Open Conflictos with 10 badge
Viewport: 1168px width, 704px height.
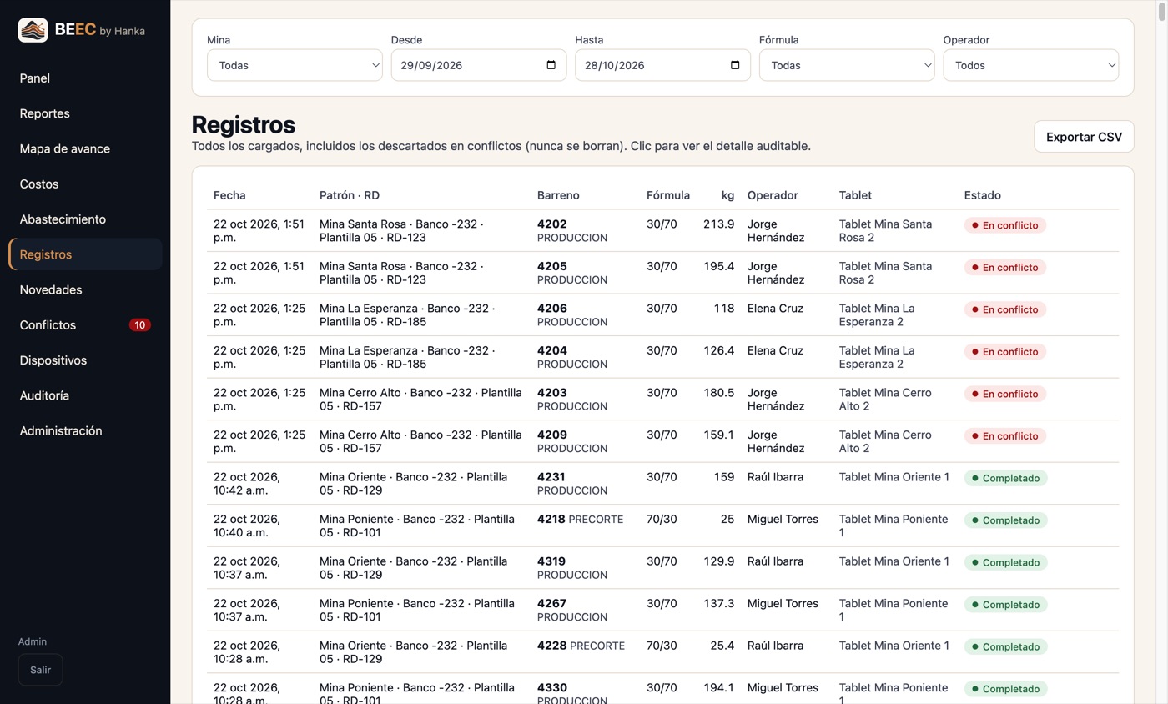click(x=85, y=325)
